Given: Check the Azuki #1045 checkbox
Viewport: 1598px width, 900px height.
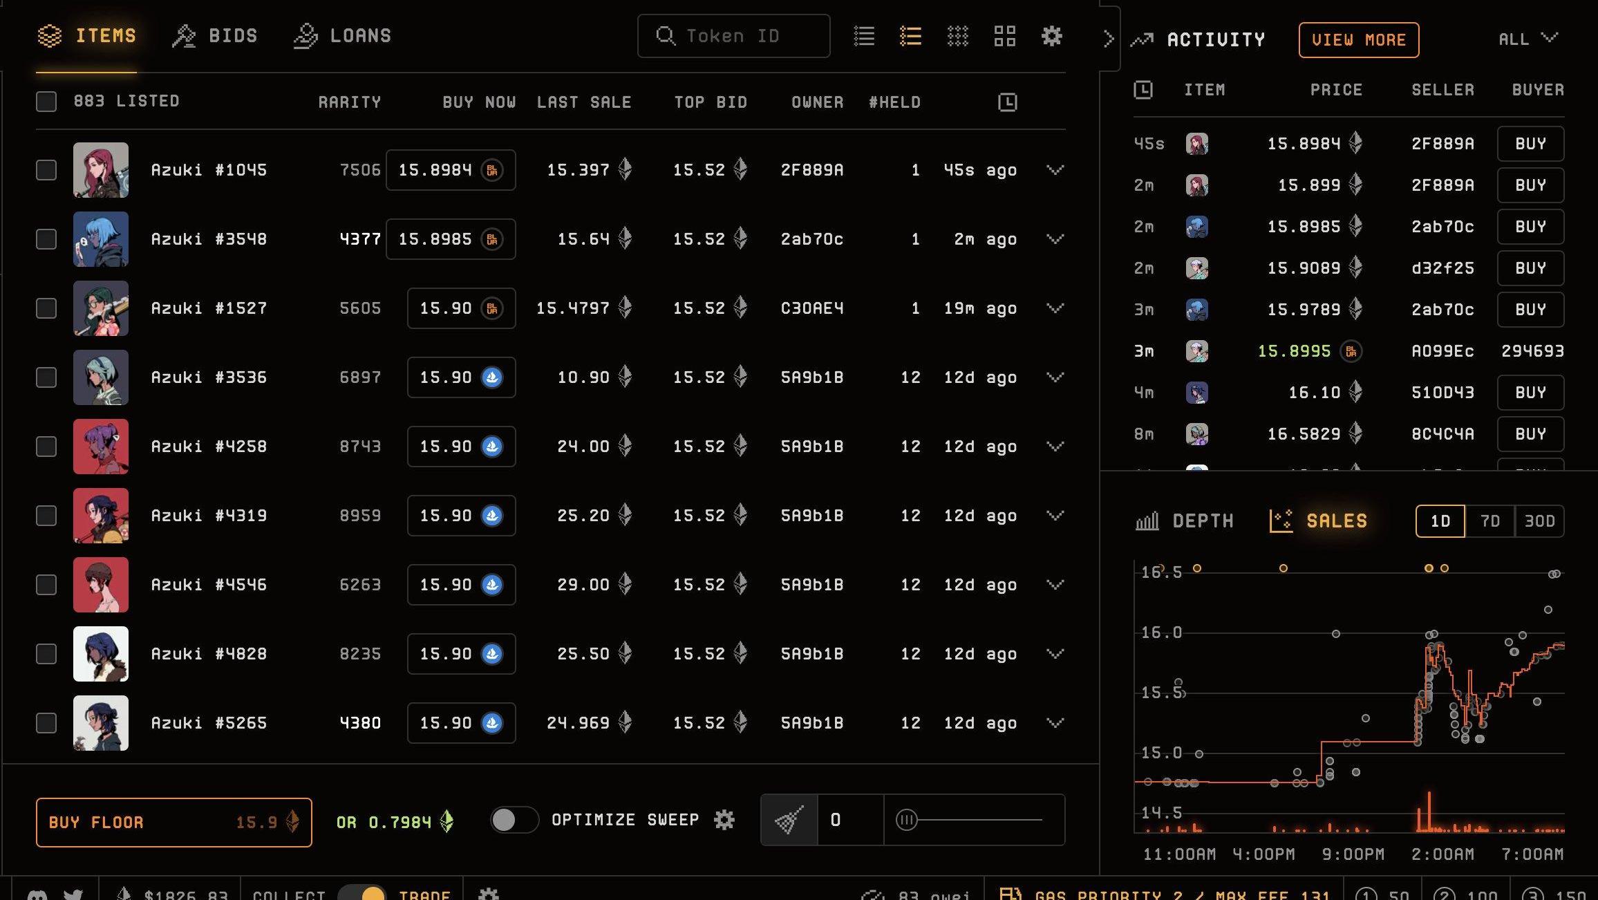Looking at the screenshot, I should (x=46, y=170).
